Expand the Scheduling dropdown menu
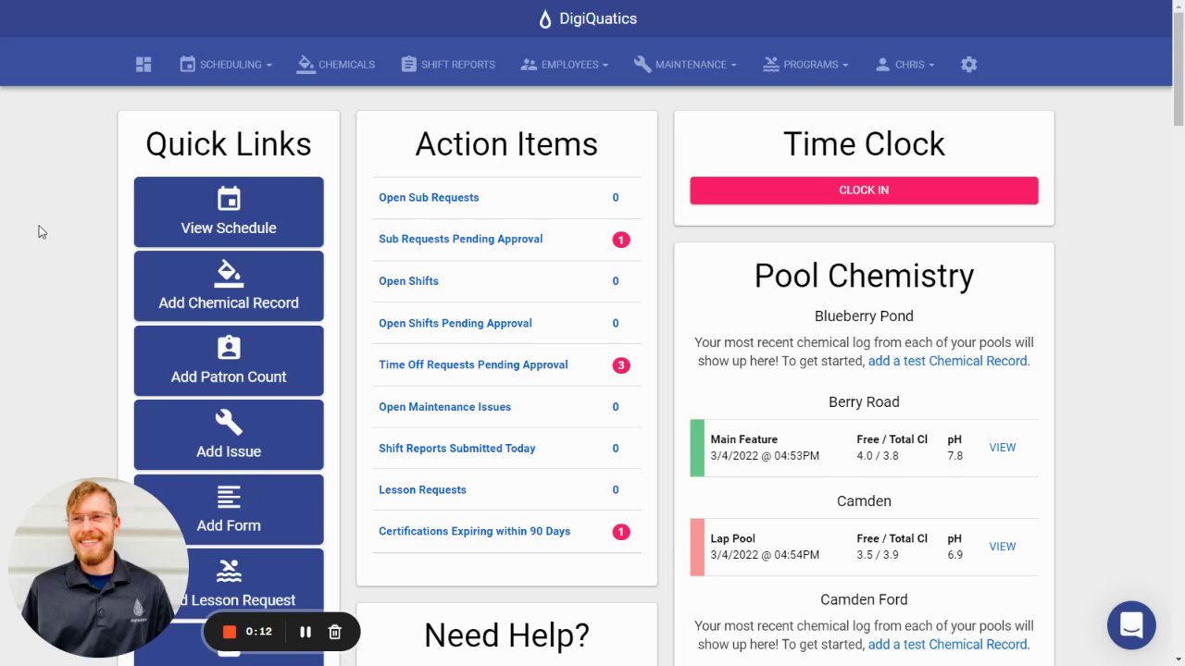Image resolution: width=1185 pixels, height=666 pixels. [226, 65]
